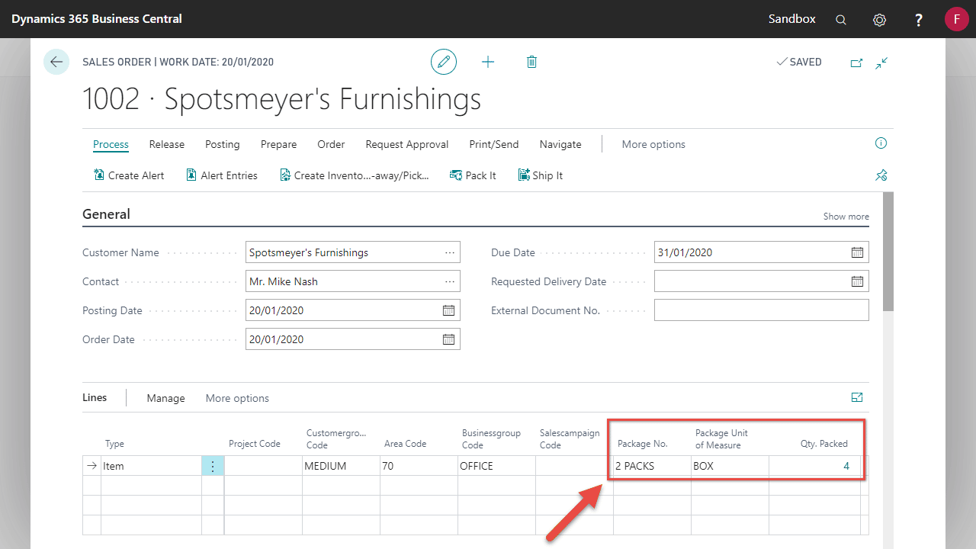The height and width of the screenshot is (549, 976).
Task: Click the Create Alert action
Action: 129,175
